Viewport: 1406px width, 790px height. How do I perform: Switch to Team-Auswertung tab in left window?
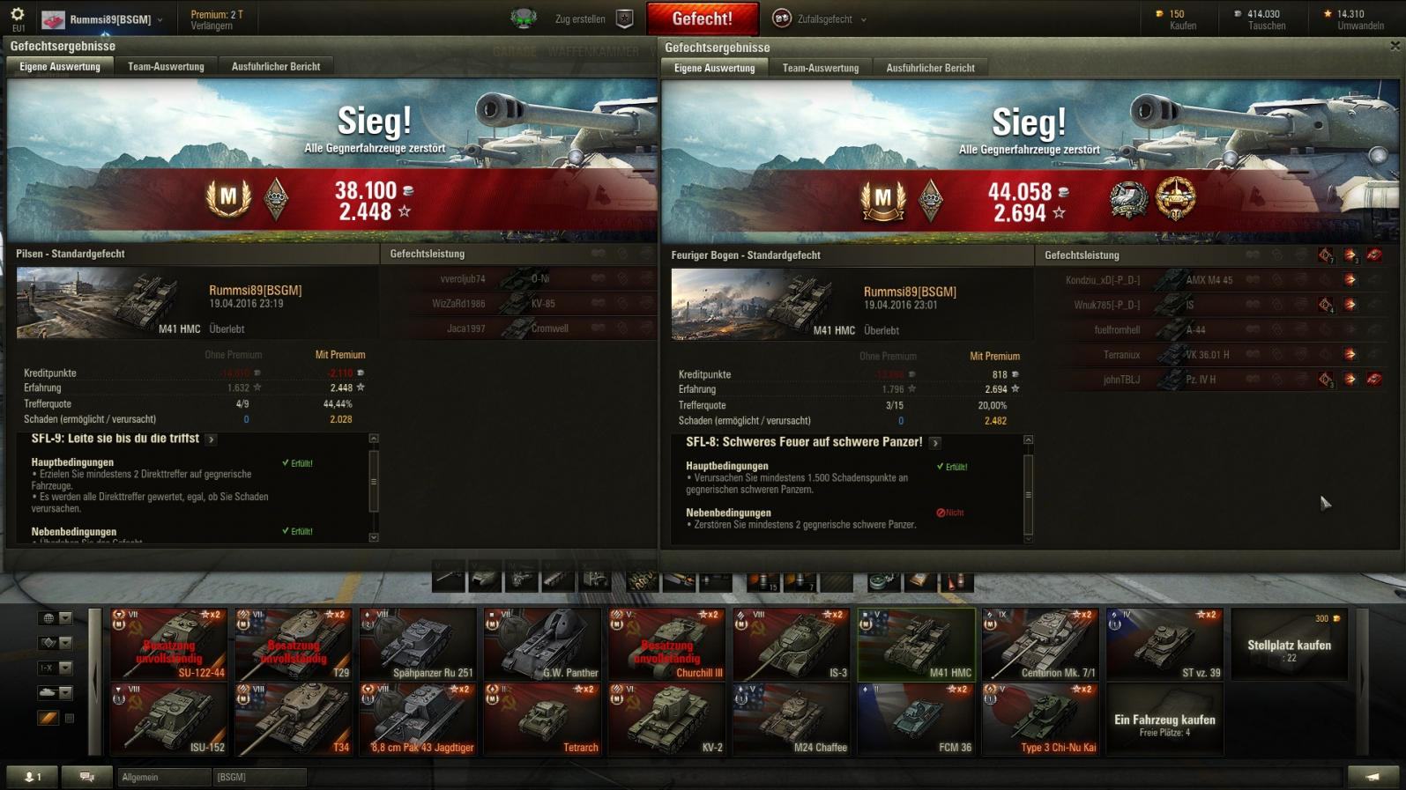[166, 66]
